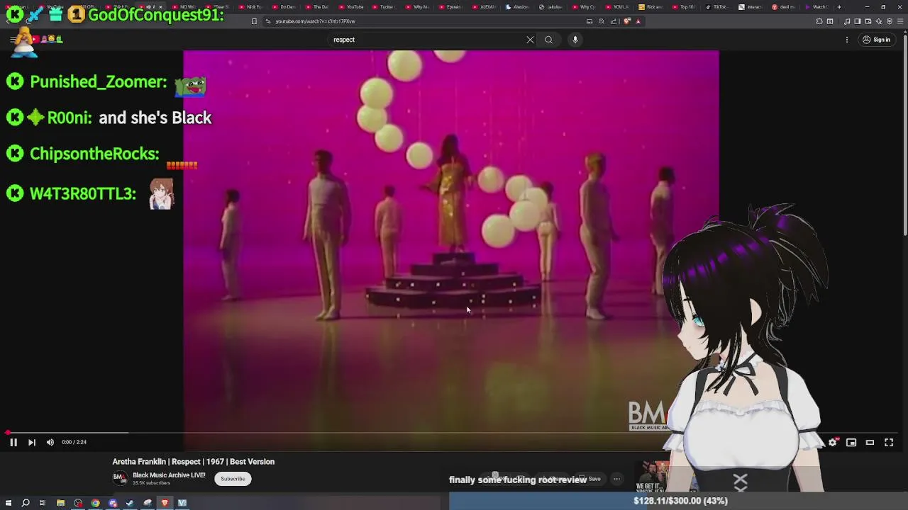Click the username 'ChipsontheRocks' in chat overlay

coord(94,154)
